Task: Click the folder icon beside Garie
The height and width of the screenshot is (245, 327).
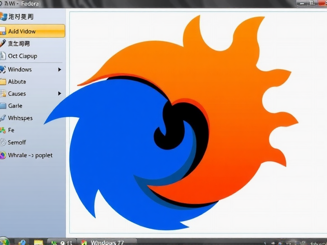Action: pos(4,105)
